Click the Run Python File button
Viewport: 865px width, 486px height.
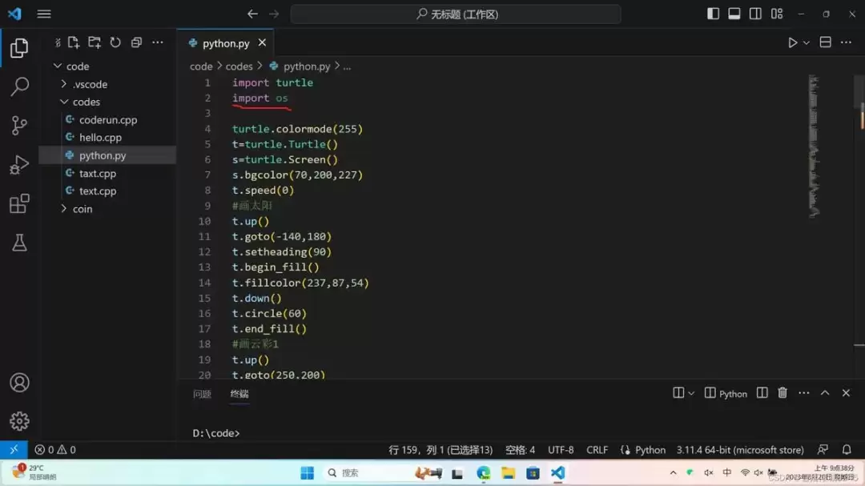[791, 42]
